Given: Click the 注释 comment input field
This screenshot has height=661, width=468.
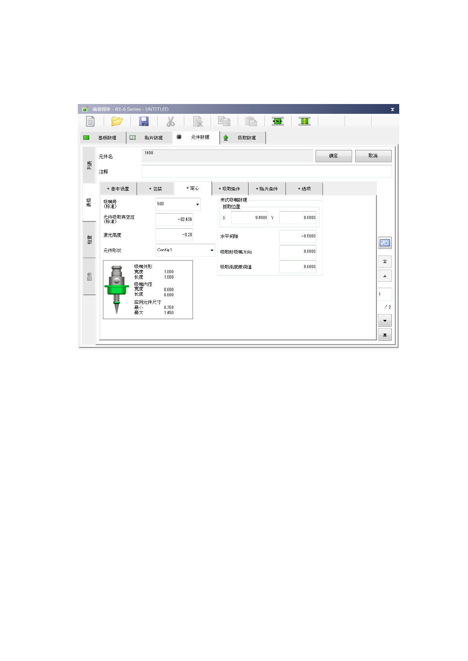Looking at the screenshot, I should tap(267, 171).
